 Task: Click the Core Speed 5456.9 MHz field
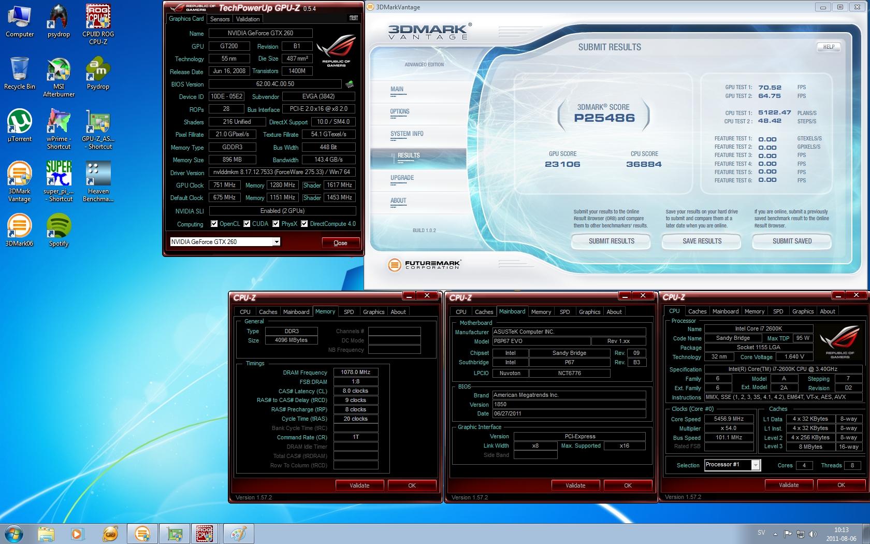coord(729,419)
